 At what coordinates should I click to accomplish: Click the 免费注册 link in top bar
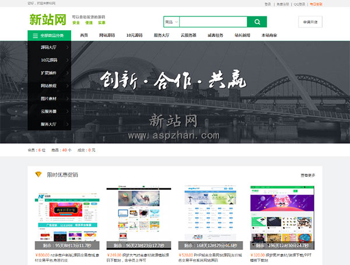coord(283,4)
